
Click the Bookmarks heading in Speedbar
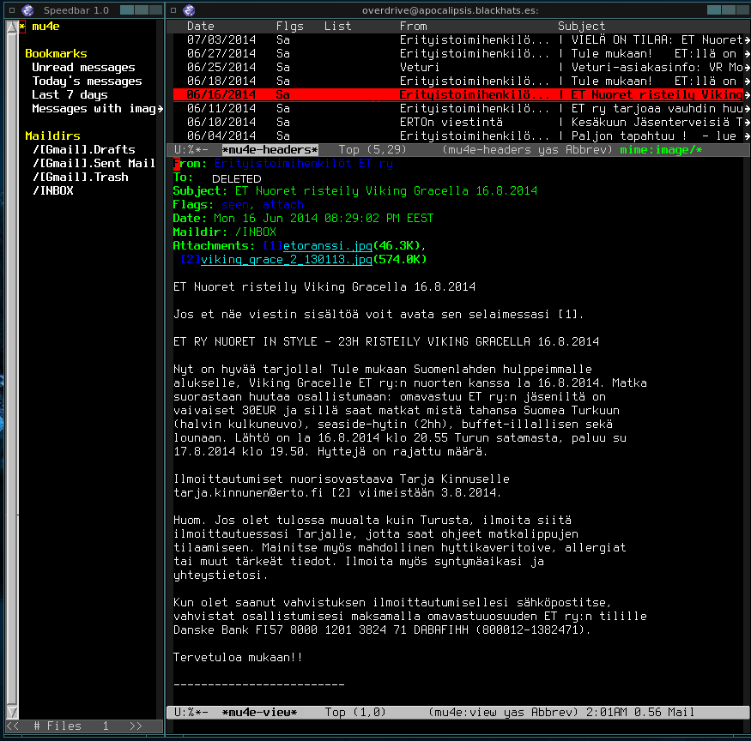click(x=56, y=54)
